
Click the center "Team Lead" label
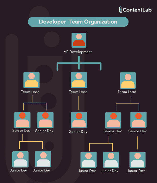(78, 92)
